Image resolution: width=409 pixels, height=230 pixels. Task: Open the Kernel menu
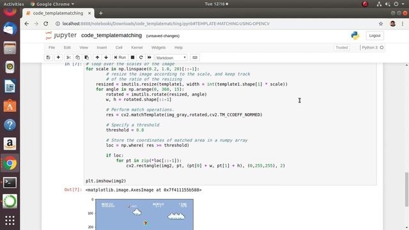[x=137, y=47]
